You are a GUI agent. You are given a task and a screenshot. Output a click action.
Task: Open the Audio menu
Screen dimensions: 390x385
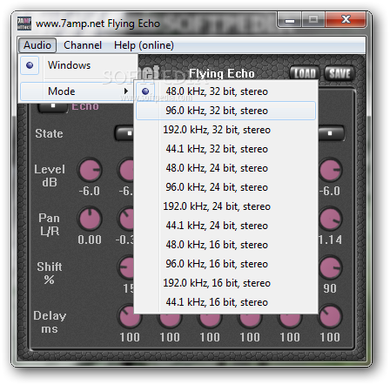37,45
